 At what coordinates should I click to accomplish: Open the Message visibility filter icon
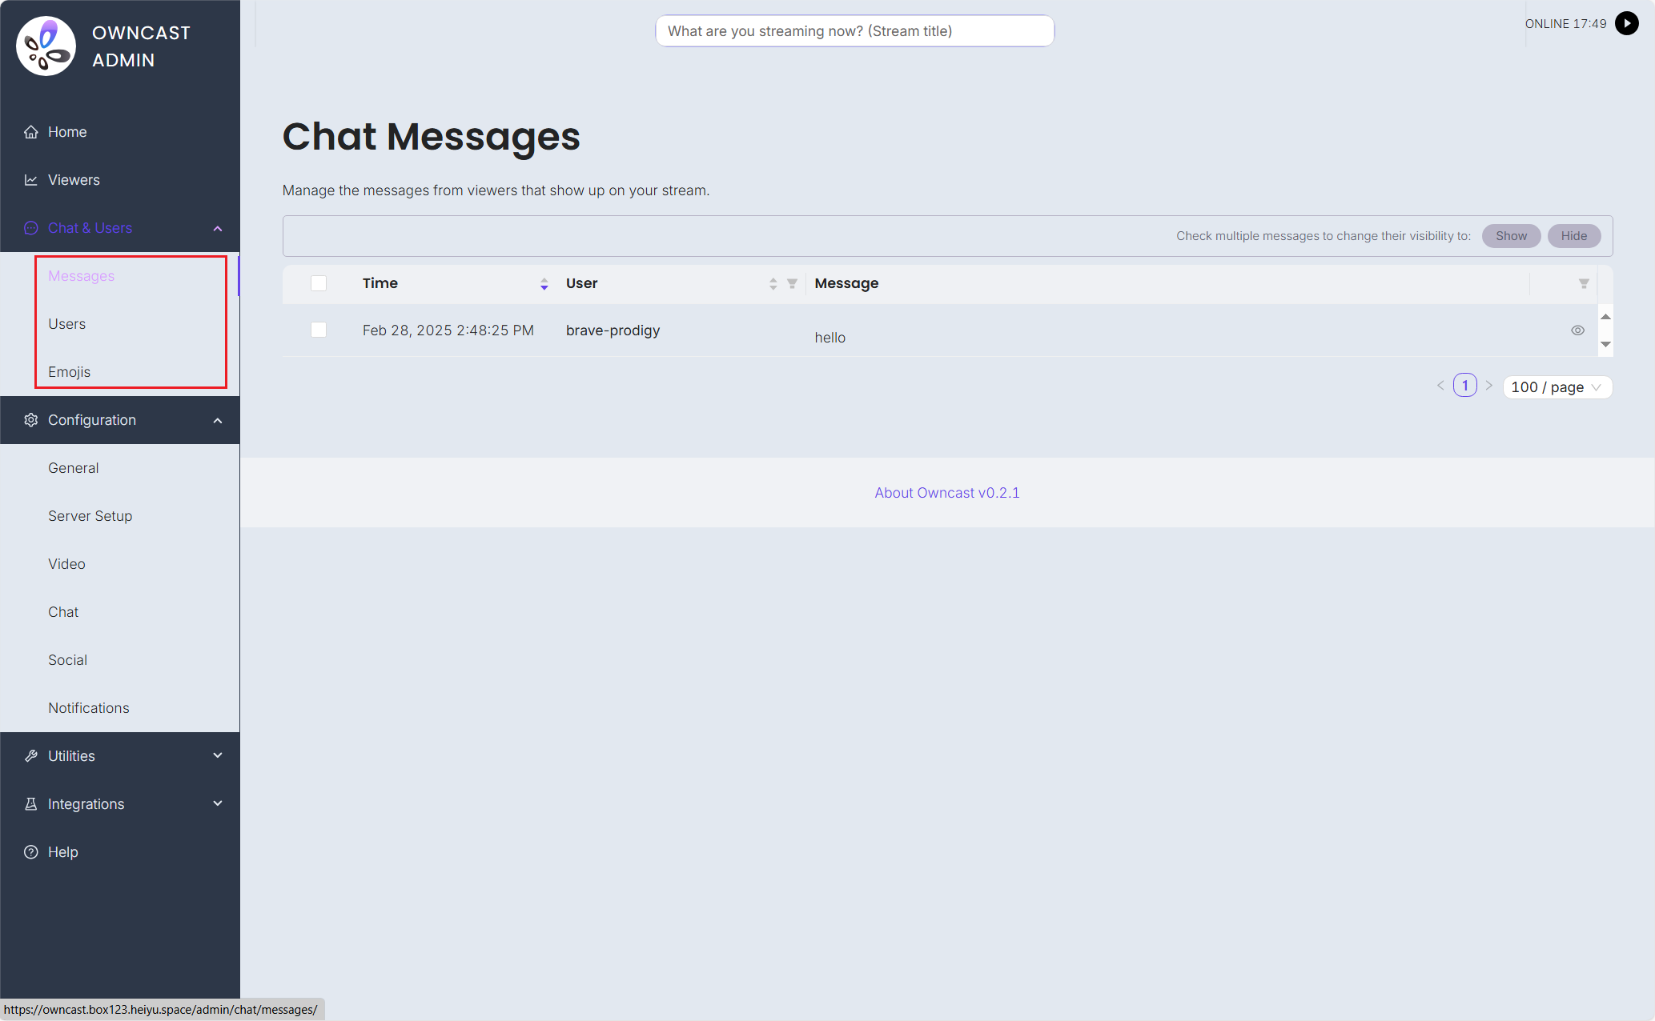(1583, 283)
